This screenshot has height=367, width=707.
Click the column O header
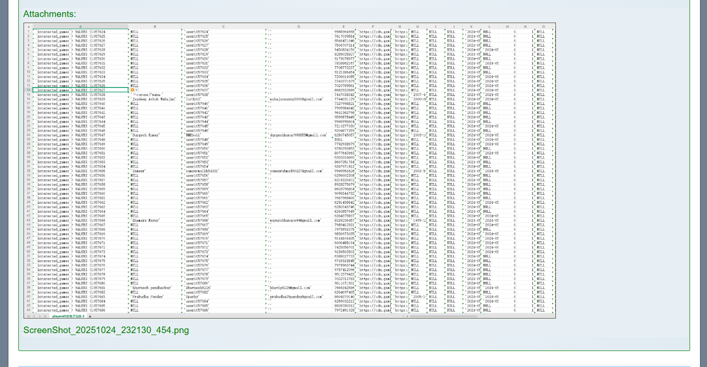[x=544, y=27]
